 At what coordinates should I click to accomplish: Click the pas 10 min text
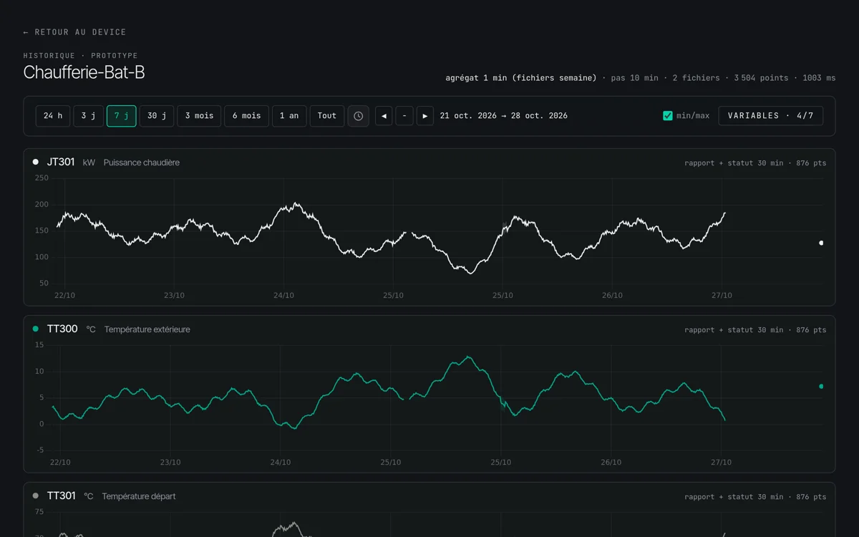pyautogui.click(x=635, y=78)
